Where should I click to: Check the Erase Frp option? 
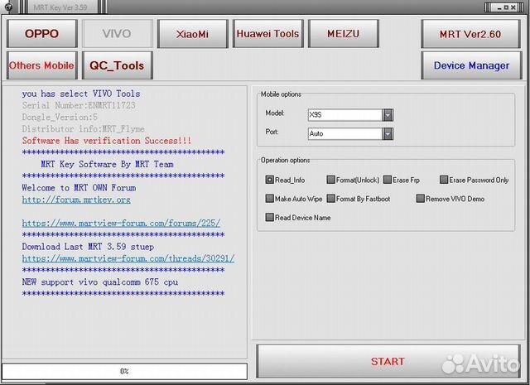388,180
